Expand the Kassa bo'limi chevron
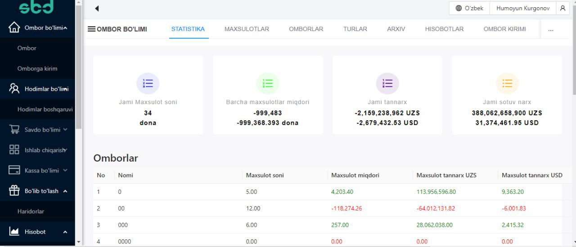Screen dimensions: 576x247 point(65,170)
